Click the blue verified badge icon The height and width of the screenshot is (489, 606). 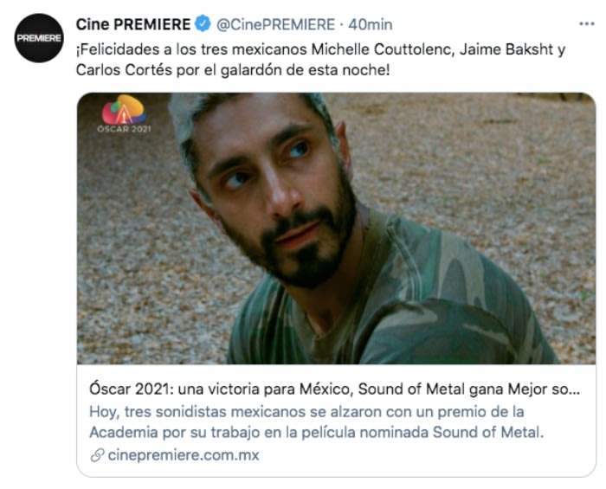203,24
